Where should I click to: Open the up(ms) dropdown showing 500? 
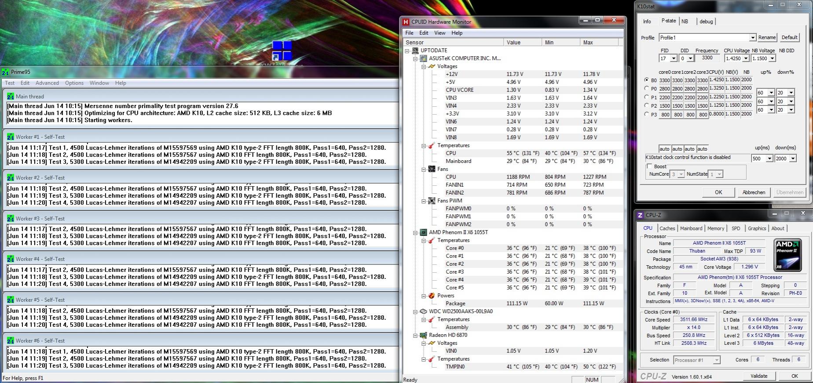(x=769, y=159)
